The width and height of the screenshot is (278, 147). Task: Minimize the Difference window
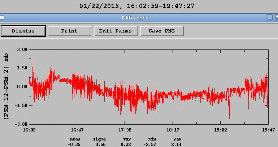tap(269, 18)
